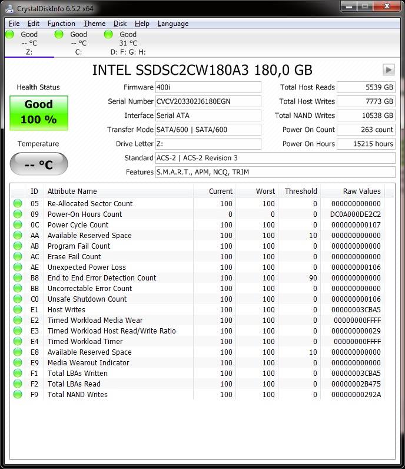
Task: Close the CrystalDiskInfo window
Action: click(387, 6)
